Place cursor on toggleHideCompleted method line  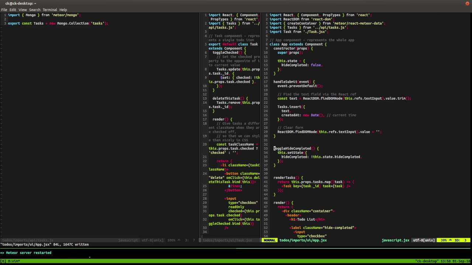tap(293, 149)
